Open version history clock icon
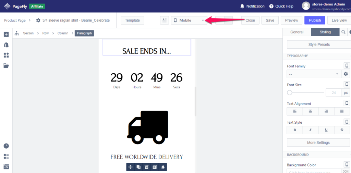The height and width of the screenshot is (173, 351). click(6, 146)
